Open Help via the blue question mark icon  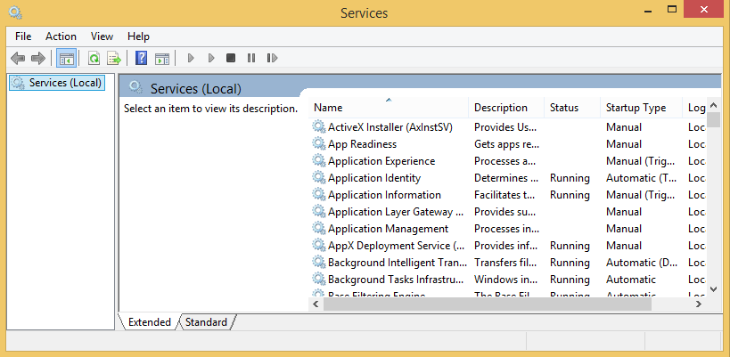[x=141, y=58]
